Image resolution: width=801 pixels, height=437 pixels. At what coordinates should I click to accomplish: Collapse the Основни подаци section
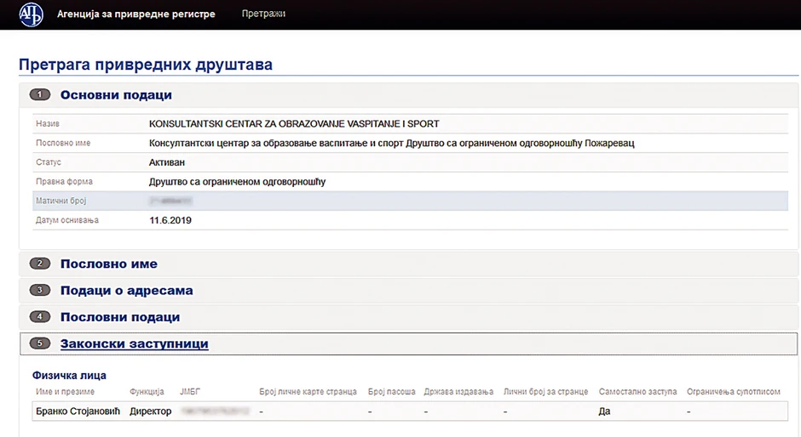(x=116, y=95)
